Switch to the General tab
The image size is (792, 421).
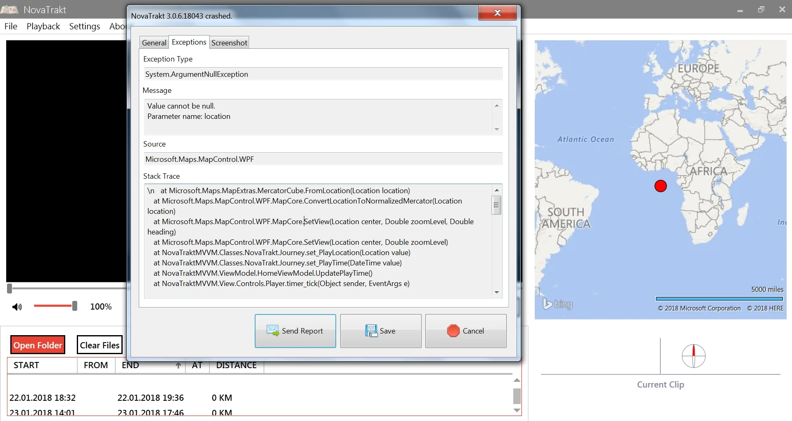click(x=154, y=43)
